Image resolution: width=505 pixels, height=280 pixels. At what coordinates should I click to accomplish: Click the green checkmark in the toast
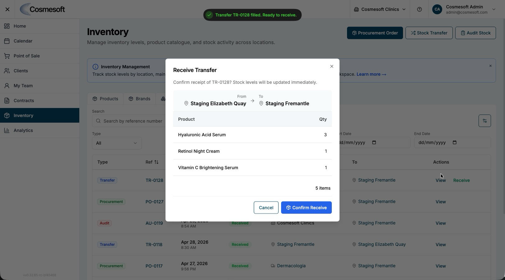210,15
